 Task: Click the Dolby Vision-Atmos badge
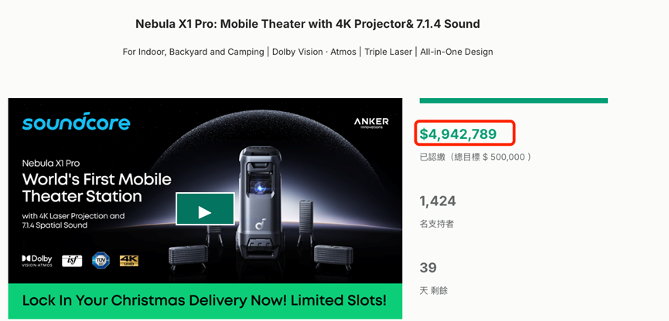[x=37, y=261]
